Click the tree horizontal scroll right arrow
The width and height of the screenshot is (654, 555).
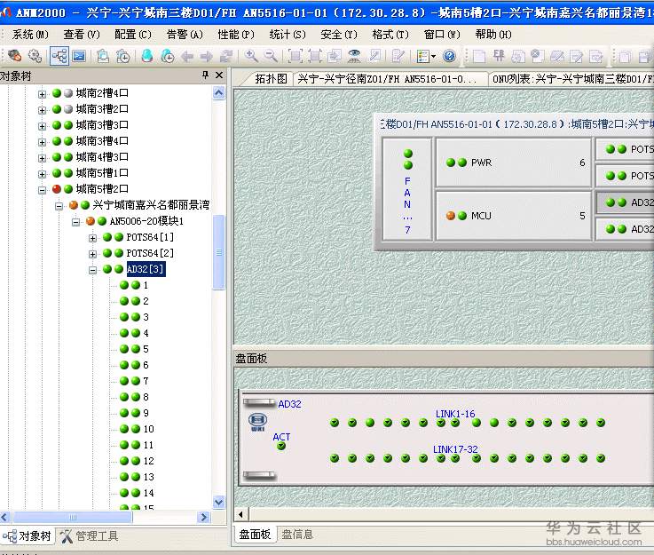tap(203, 517)
